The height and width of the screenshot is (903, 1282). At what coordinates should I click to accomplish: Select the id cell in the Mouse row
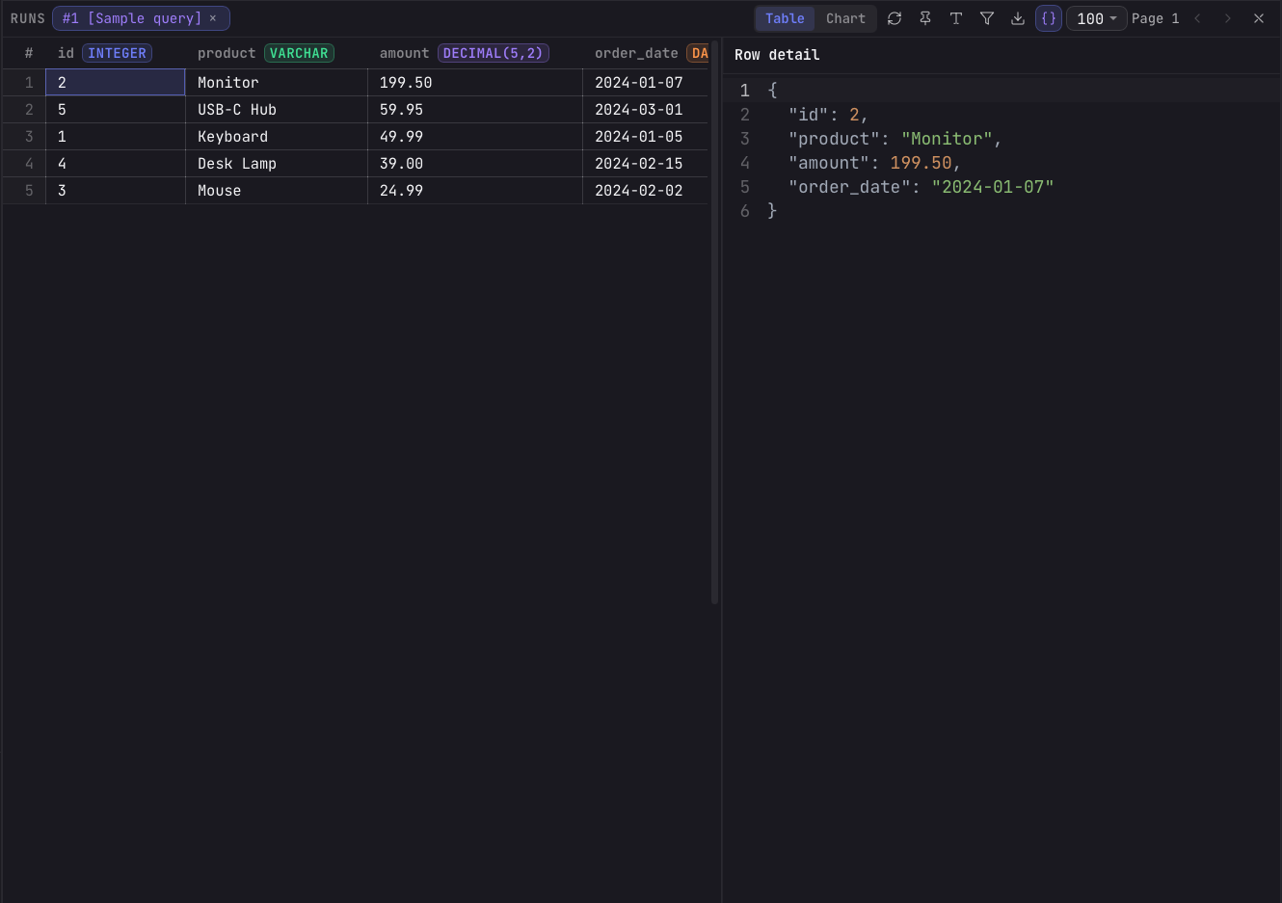coord(116,191)
